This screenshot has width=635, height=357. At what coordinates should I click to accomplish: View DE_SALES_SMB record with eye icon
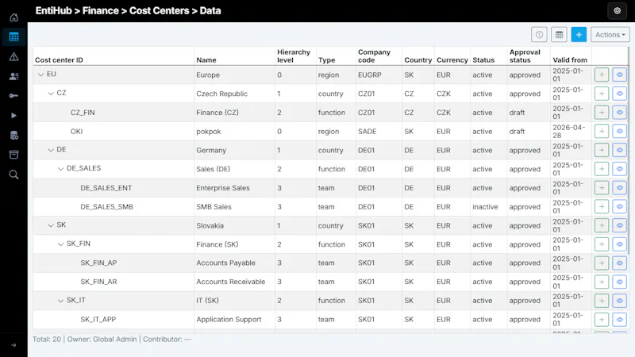click(620, 207)
